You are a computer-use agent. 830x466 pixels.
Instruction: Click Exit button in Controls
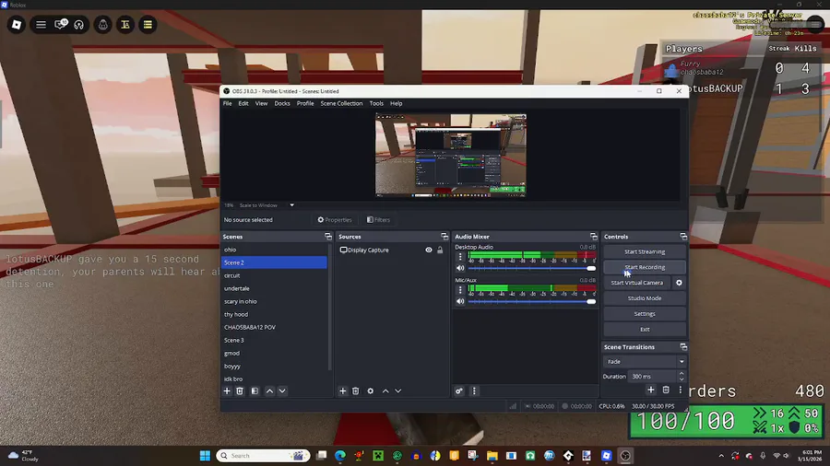[x=645, y=329]
